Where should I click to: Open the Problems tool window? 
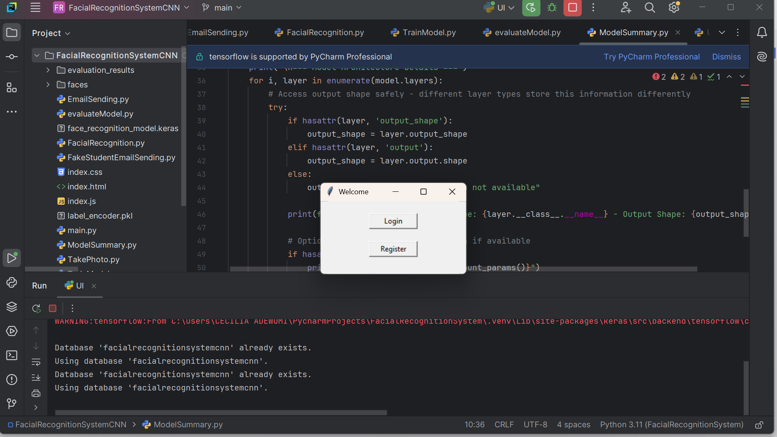point(12,380)
